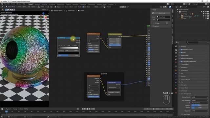Open the Slot 1 material slot dropdown
The width and height of the screenshot is (210, 118).
point(98,7)
